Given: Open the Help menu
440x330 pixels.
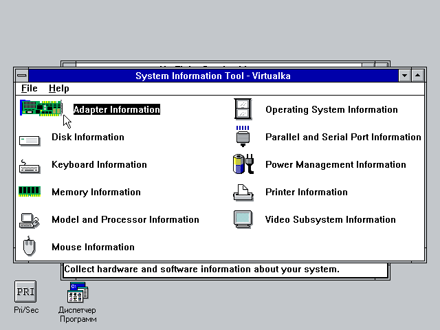Looking at the screenshot, I should pos(59,89).
